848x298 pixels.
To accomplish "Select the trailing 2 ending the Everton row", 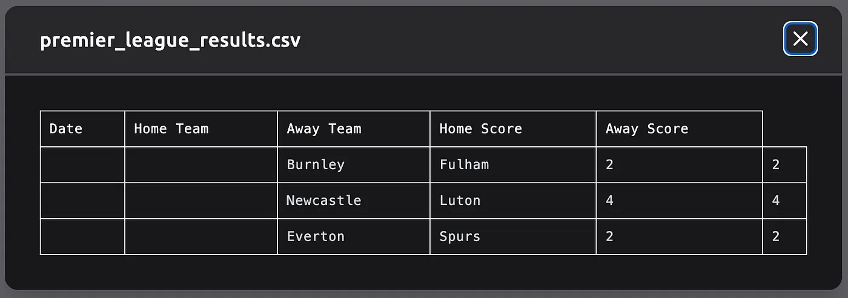I will [x=784, y=236].
